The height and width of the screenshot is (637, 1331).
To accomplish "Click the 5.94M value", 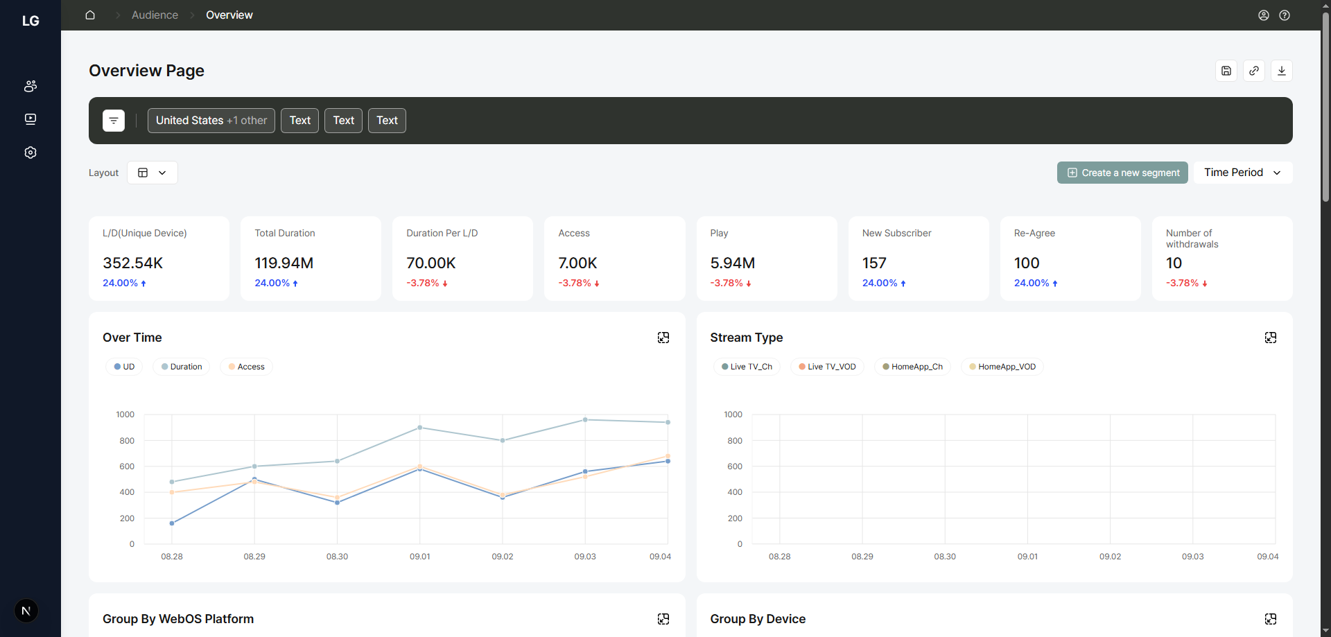I will (x=733, y=263).
